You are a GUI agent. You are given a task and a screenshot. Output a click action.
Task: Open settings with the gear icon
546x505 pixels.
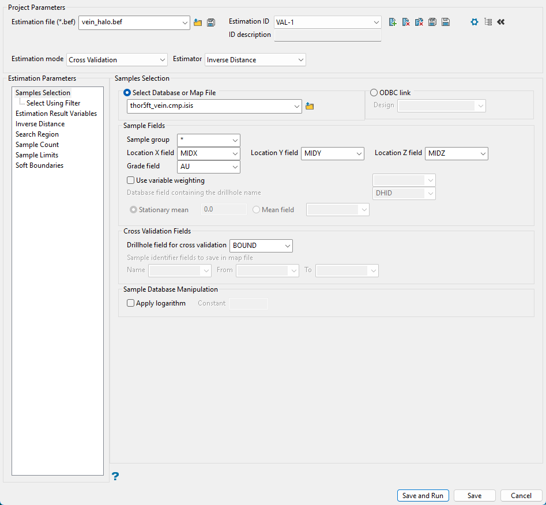(475, 22)
